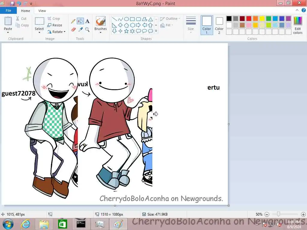Pick the red color swatch
307x230 pixels.
click(x=249, y=19)
